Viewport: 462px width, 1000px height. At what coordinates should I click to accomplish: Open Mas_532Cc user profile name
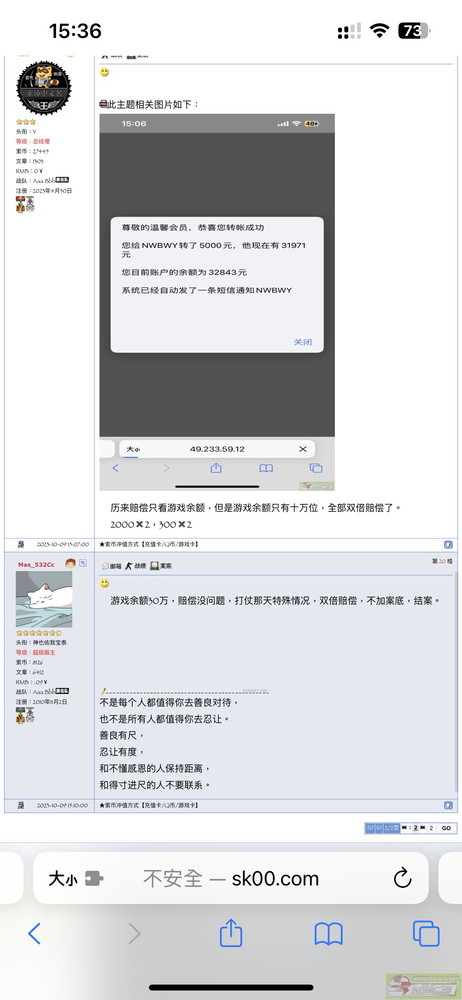tap(36, 565)
